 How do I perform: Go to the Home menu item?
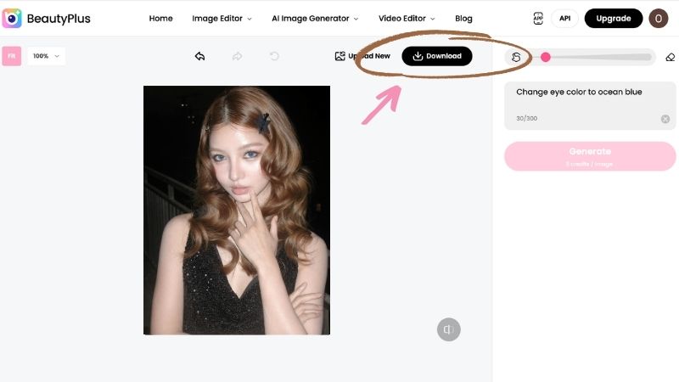pyautogui.click(x=160, y=18)
